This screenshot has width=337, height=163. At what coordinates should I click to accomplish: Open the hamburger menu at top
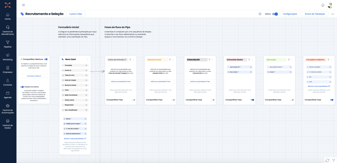click(23, 5)
